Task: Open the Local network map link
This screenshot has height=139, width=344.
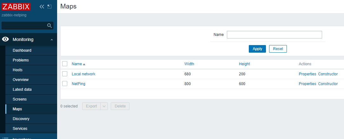Action: coord(83,74)
